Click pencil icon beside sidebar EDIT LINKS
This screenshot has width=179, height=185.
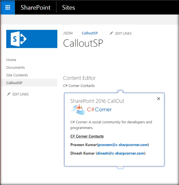coord(9,94)
